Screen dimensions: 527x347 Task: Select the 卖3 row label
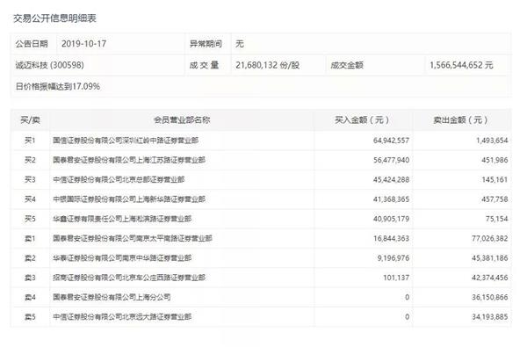click(30, 278)
